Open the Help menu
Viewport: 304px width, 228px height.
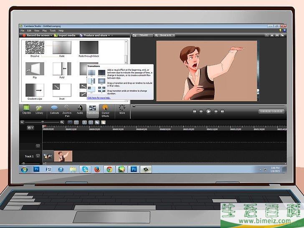pos(61,30)
